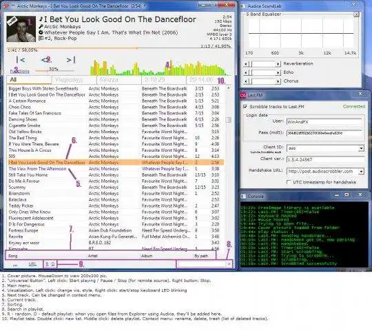Select 'Teddy Picker' track

coord(116,206)
